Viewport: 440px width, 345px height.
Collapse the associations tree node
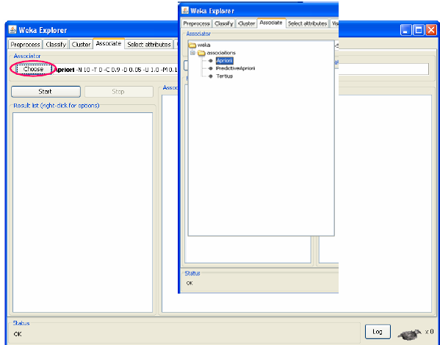tap(192, 53)
